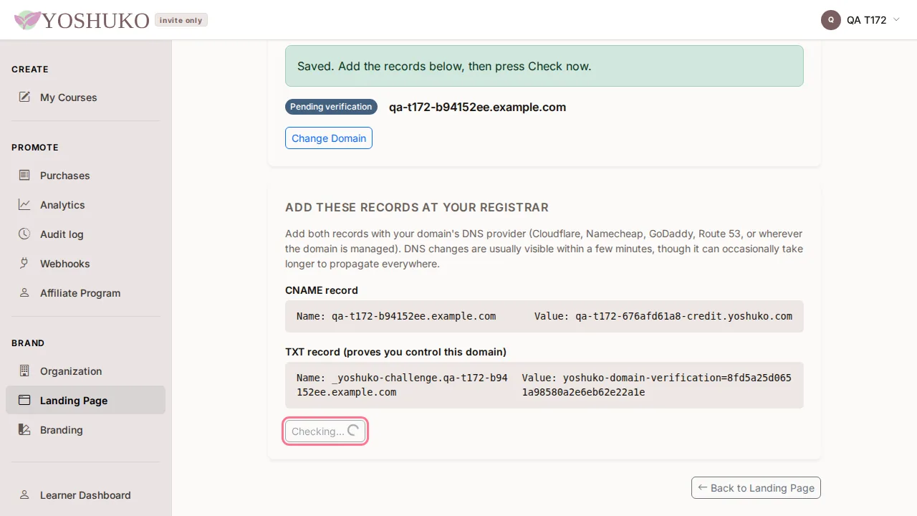
Task: Click the Landing Page window icon
Action: [x=24, y=400]
